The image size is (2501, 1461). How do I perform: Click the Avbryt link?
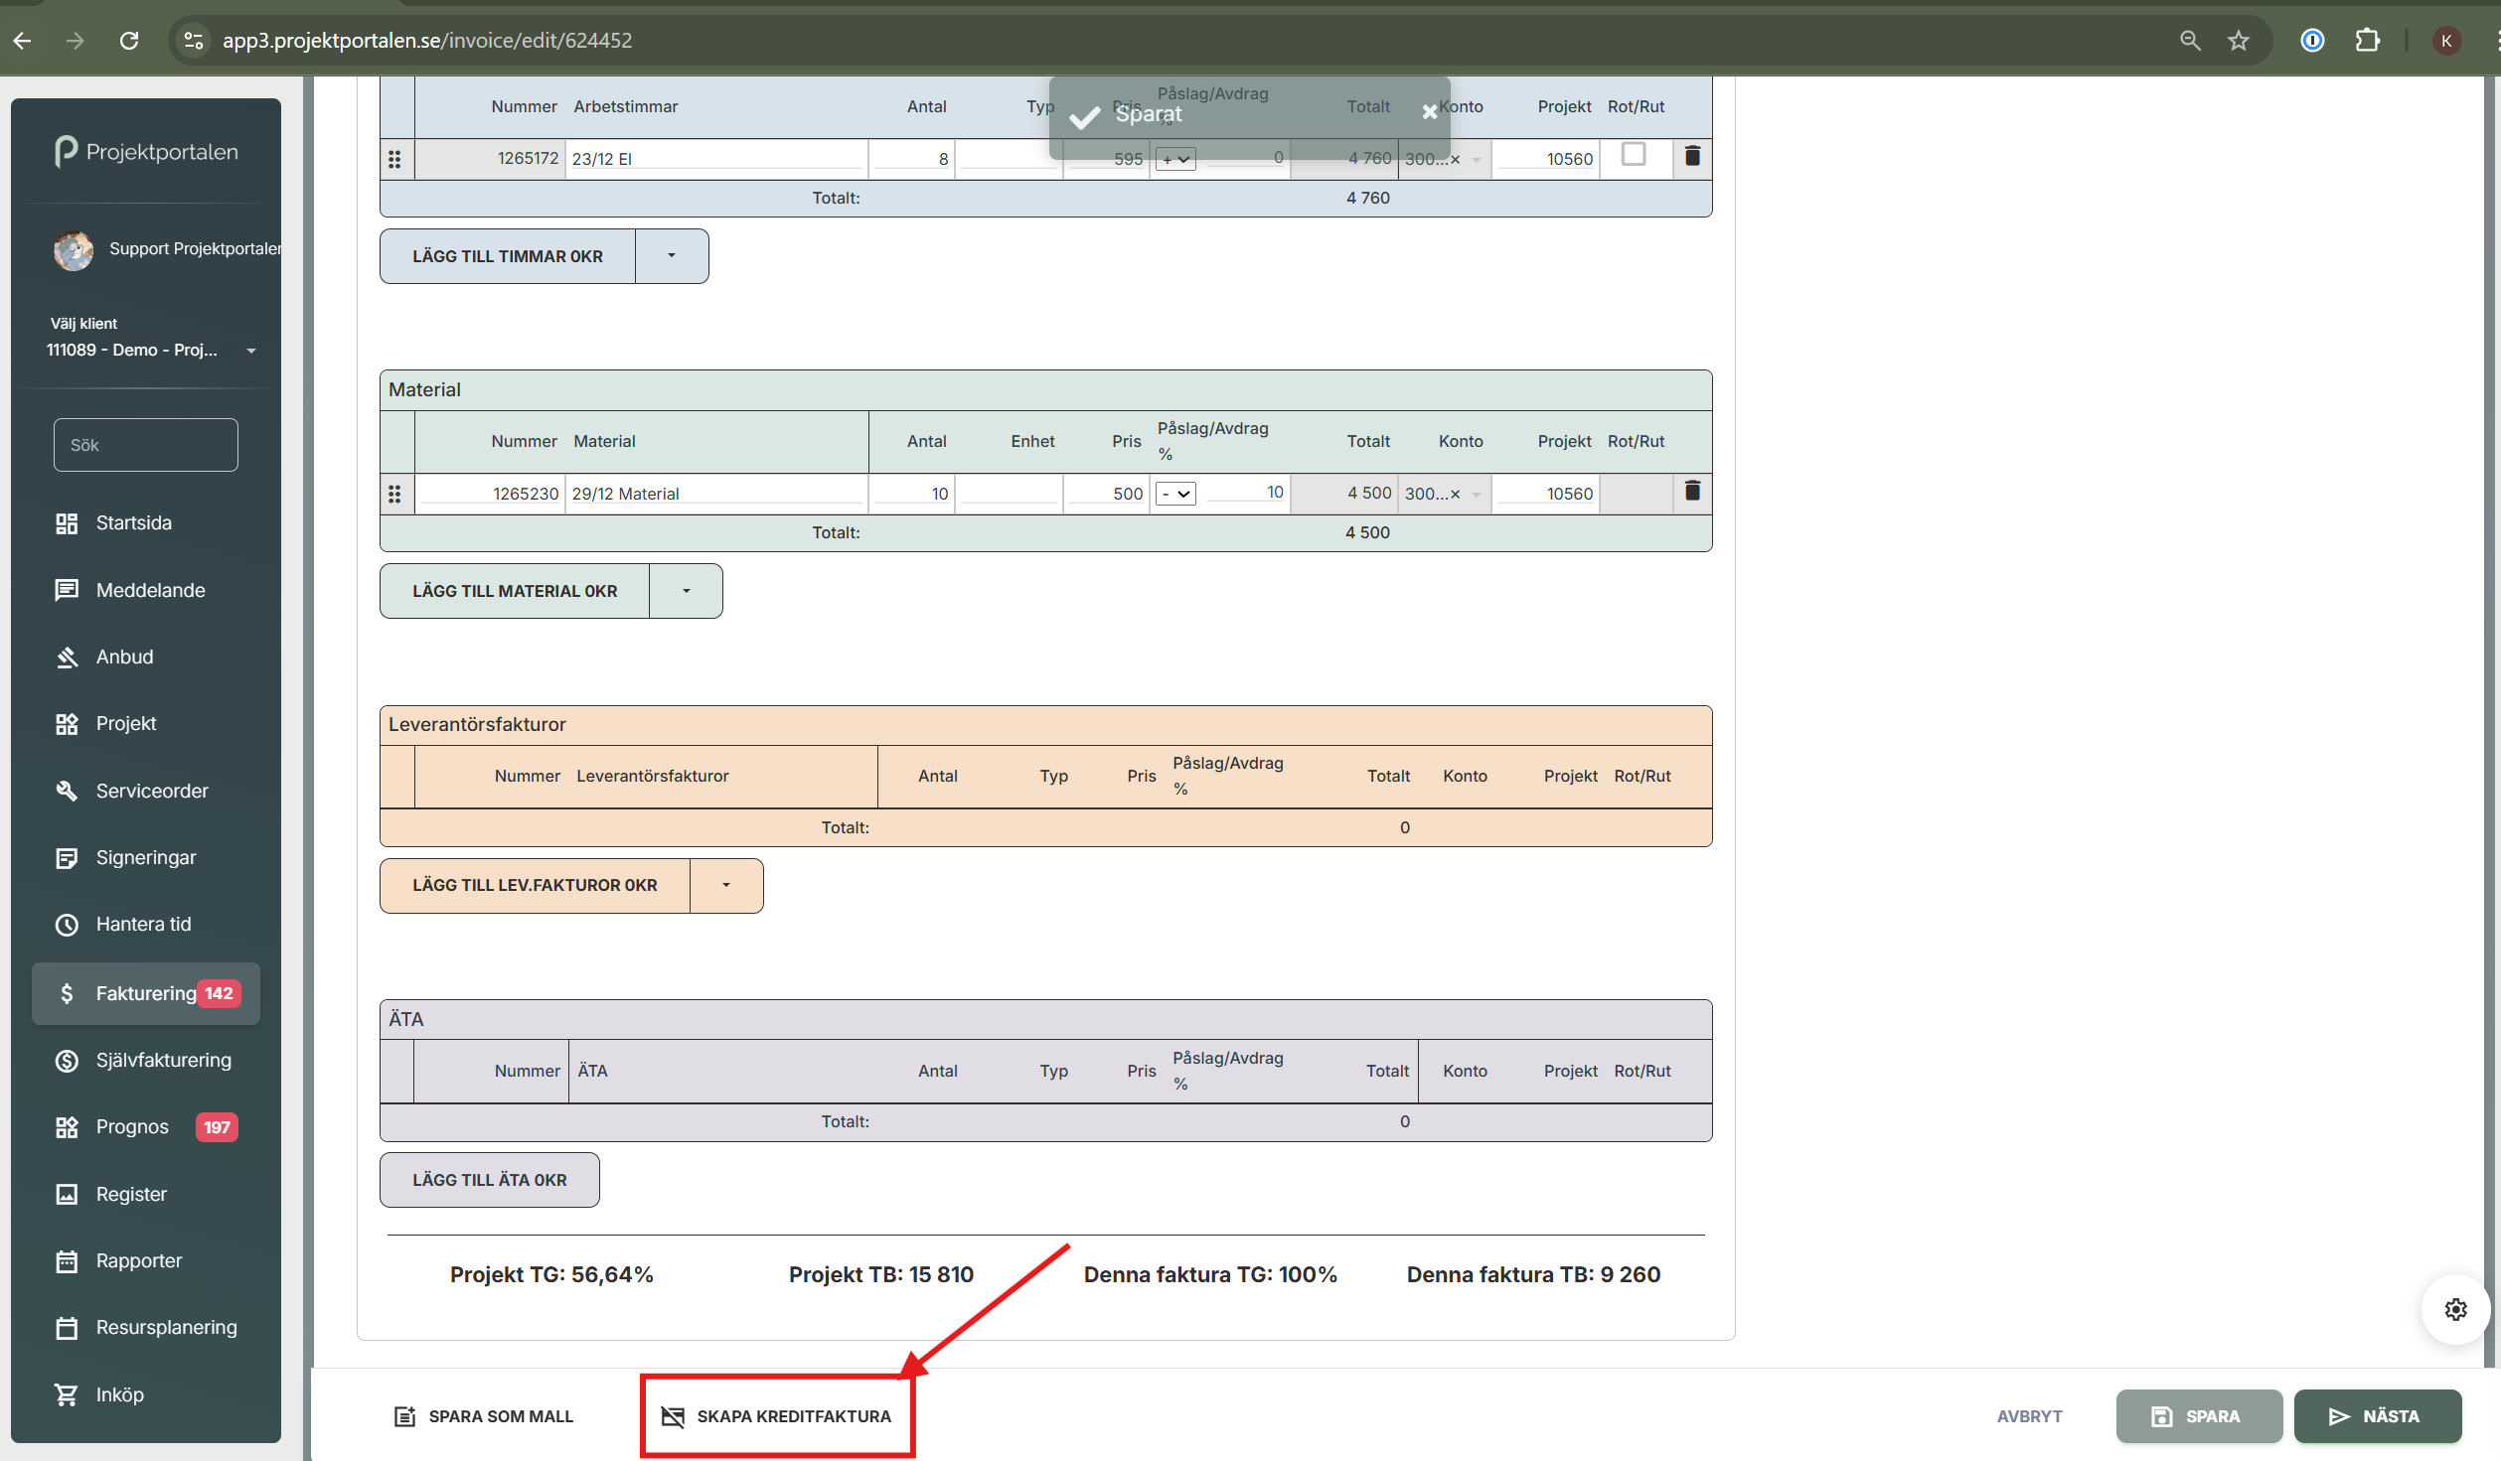pyautogui.click(x=2029, y=1416)
